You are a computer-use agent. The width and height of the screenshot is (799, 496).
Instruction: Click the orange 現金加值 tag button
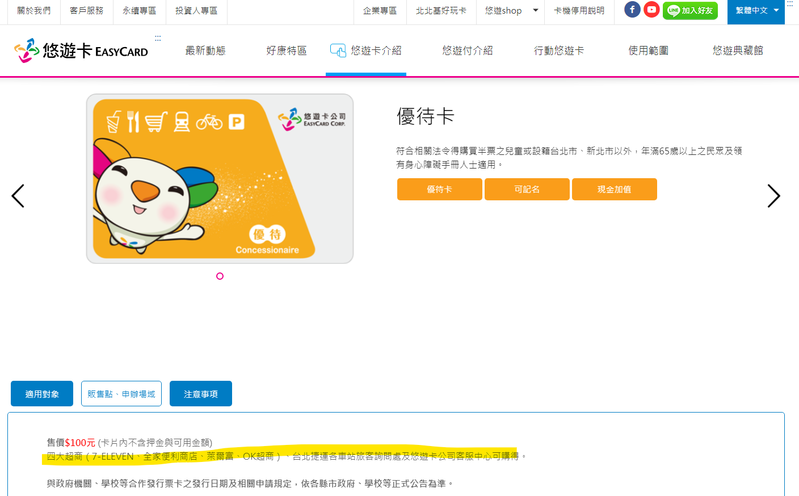pyautogui.click(x=614, y=190)
